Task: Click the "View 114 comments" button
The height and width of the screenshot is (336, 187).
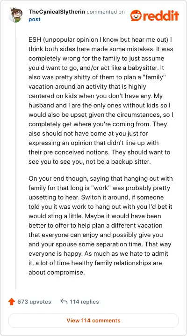Action: coord(93,321)
